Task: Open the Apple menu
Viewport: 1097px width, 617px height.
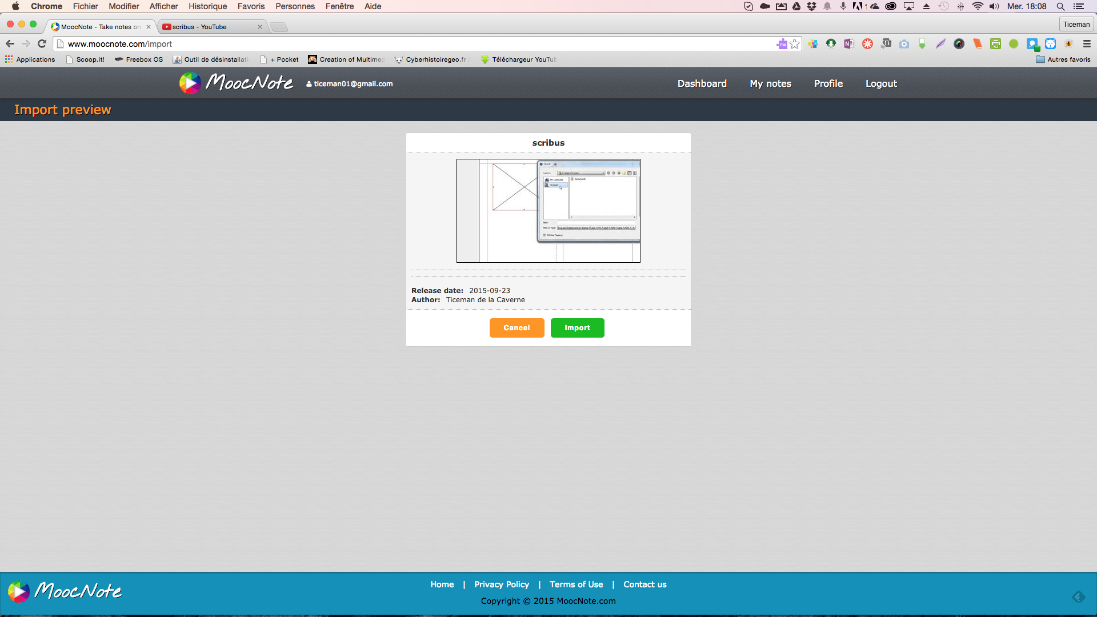Action: (x=15, y=6)
